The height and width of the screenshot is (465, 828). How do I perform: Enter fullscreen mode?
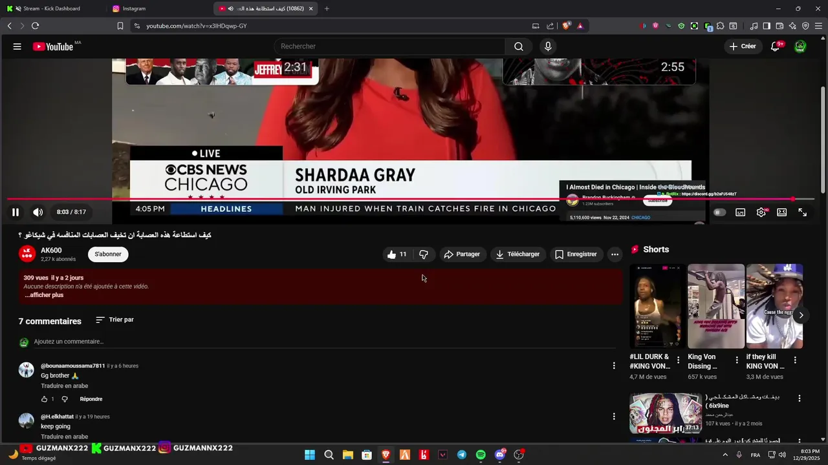click(802, 212)
